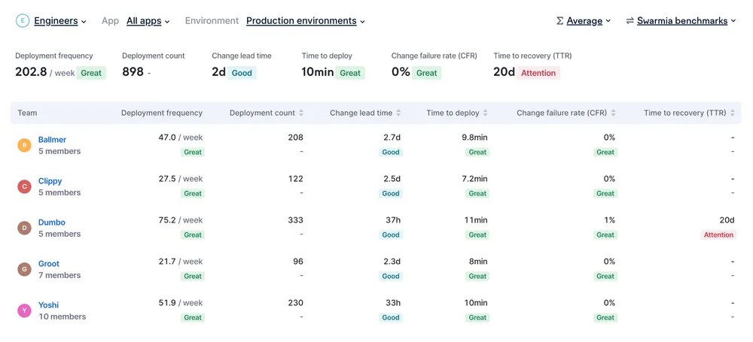Viewport: 753px width, 342px height.
Task: Sort by Change lead time column arrows
Action: pyautogui.click(x=398, y=113)
